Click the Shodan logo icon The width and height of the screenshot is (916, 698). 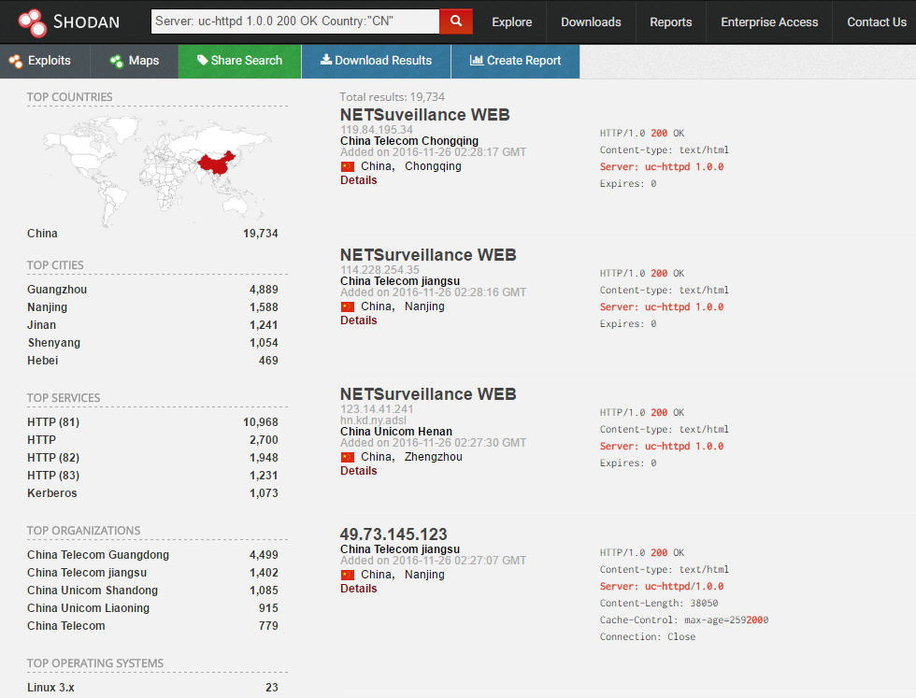tap(32, 22)
